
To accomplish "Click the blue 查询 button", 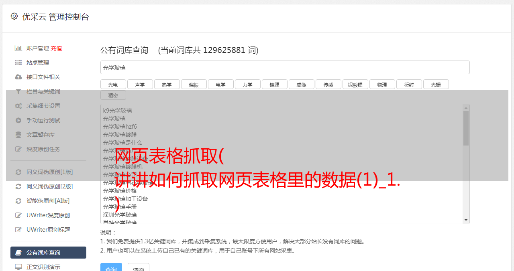I will (111, 267).
